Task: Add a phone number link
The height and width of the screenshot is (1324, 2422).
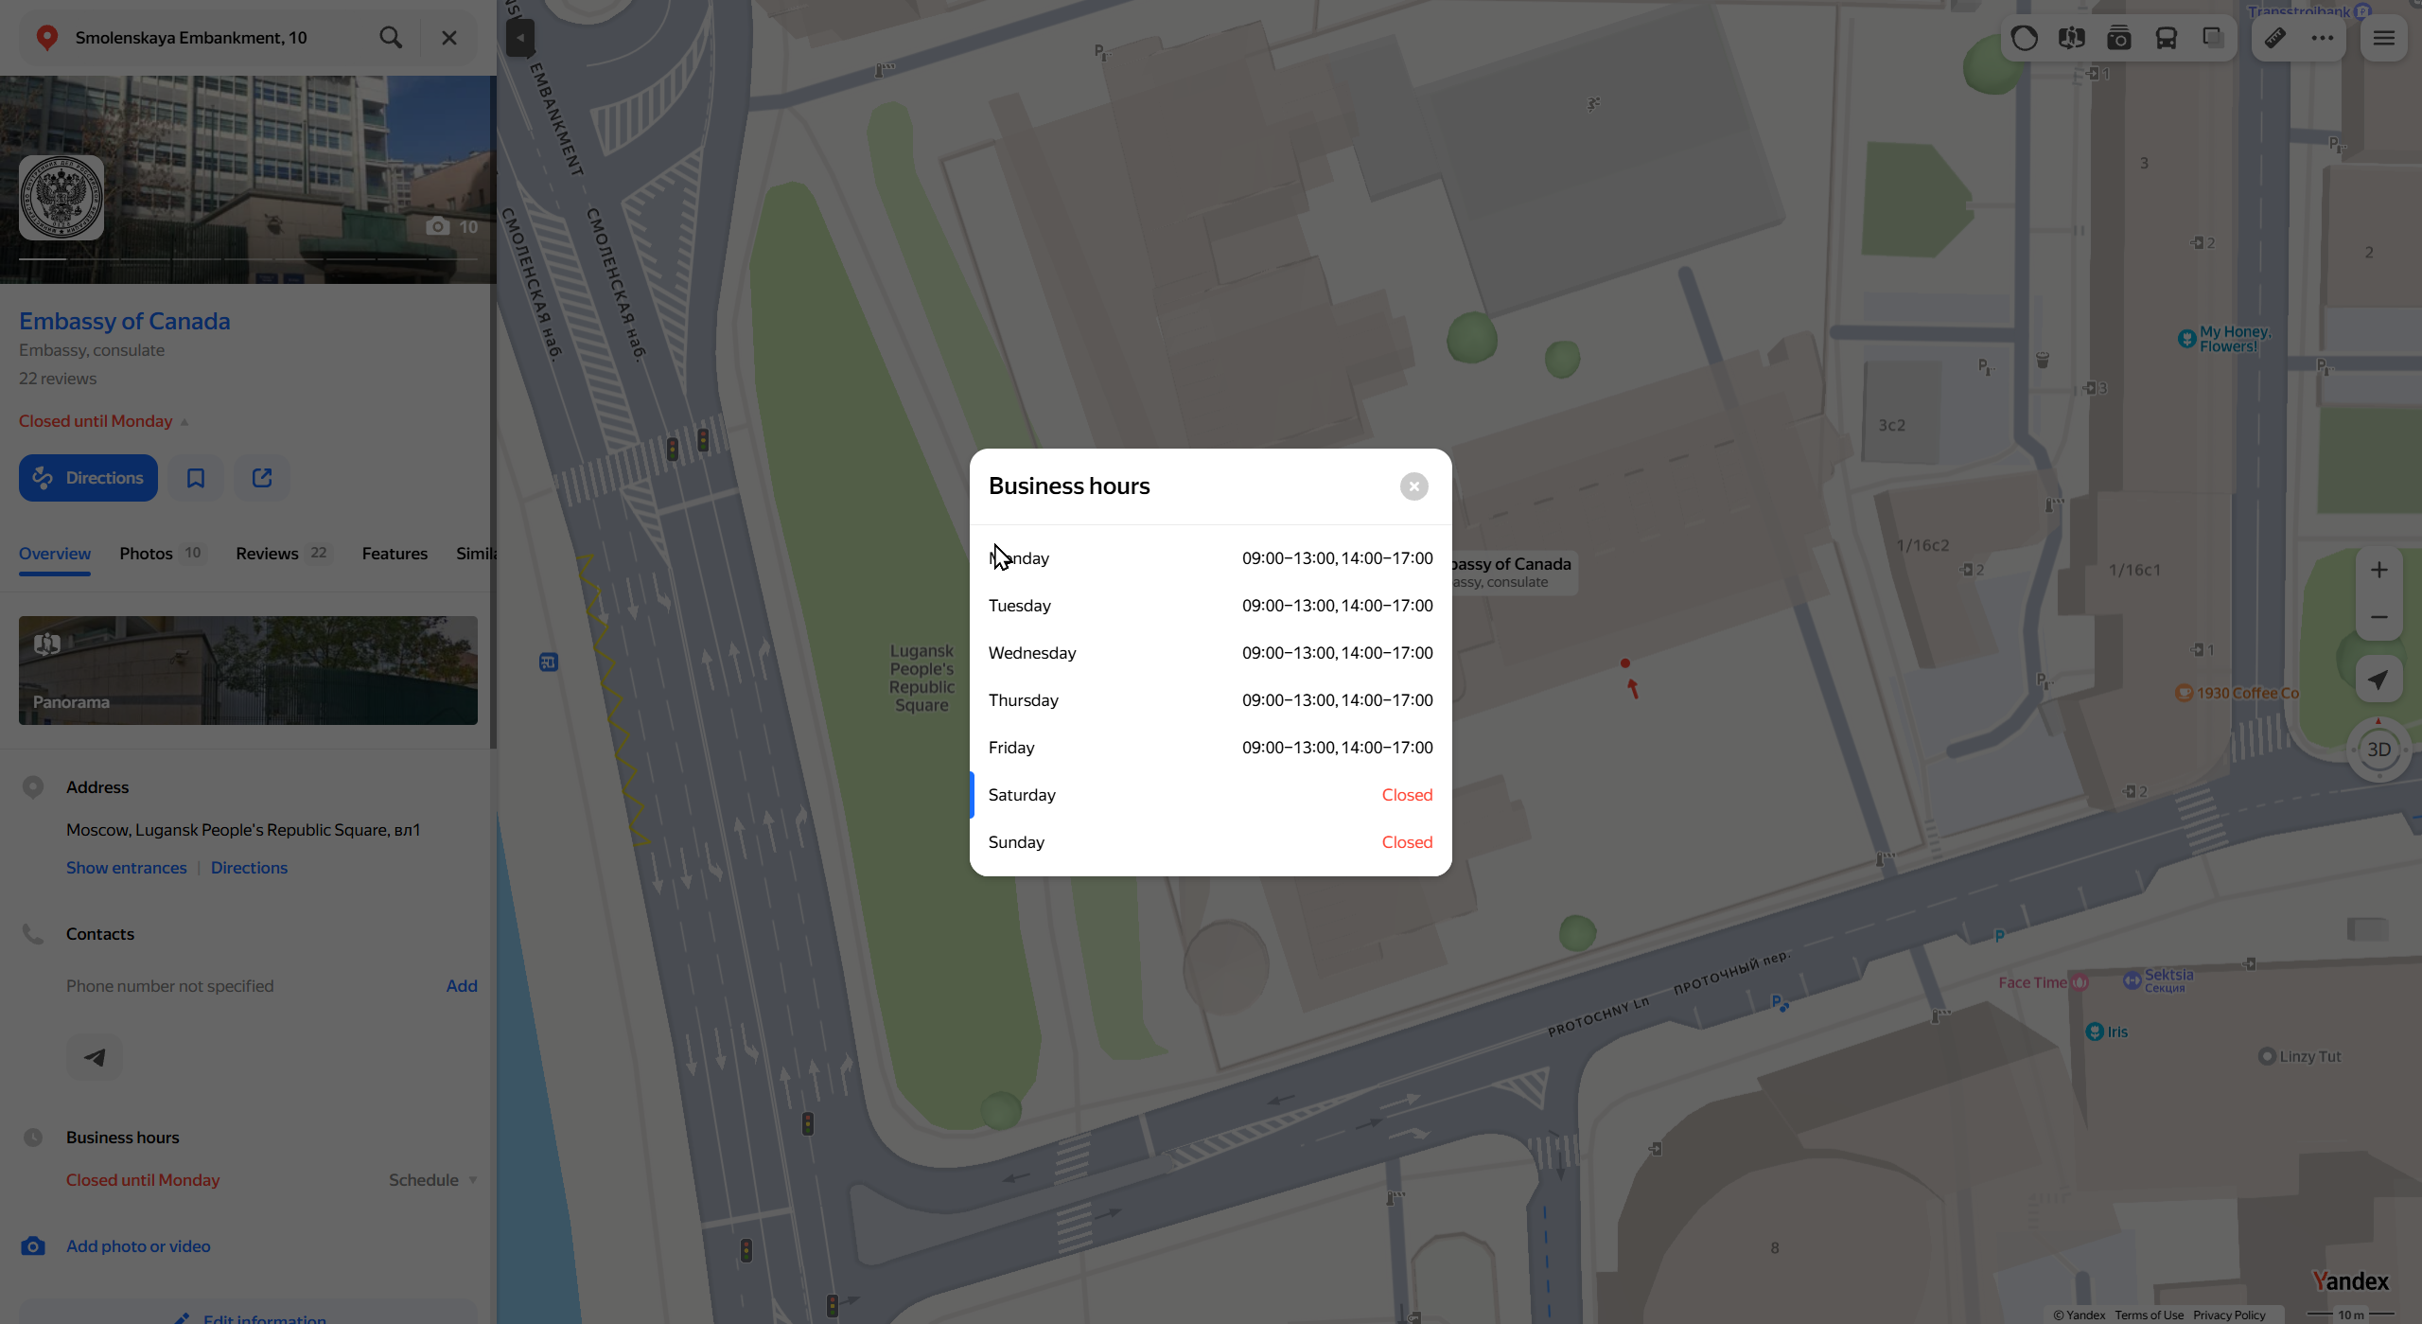Action: click(x=462, y=986)
